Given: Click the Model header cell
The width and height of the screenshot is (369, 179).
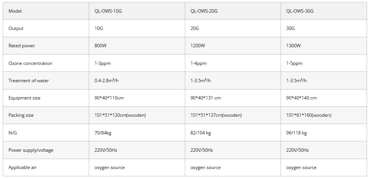Looking at the screenshot, I should tap(15, 11).
